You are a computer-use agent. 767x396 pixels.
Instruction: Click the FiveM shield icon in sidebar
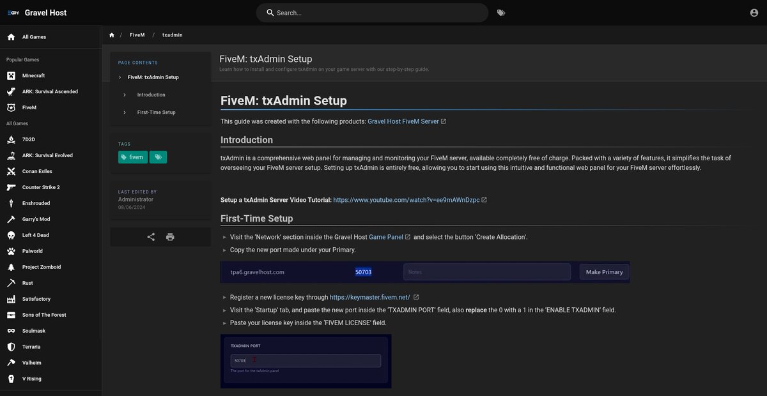coord(11,107)
